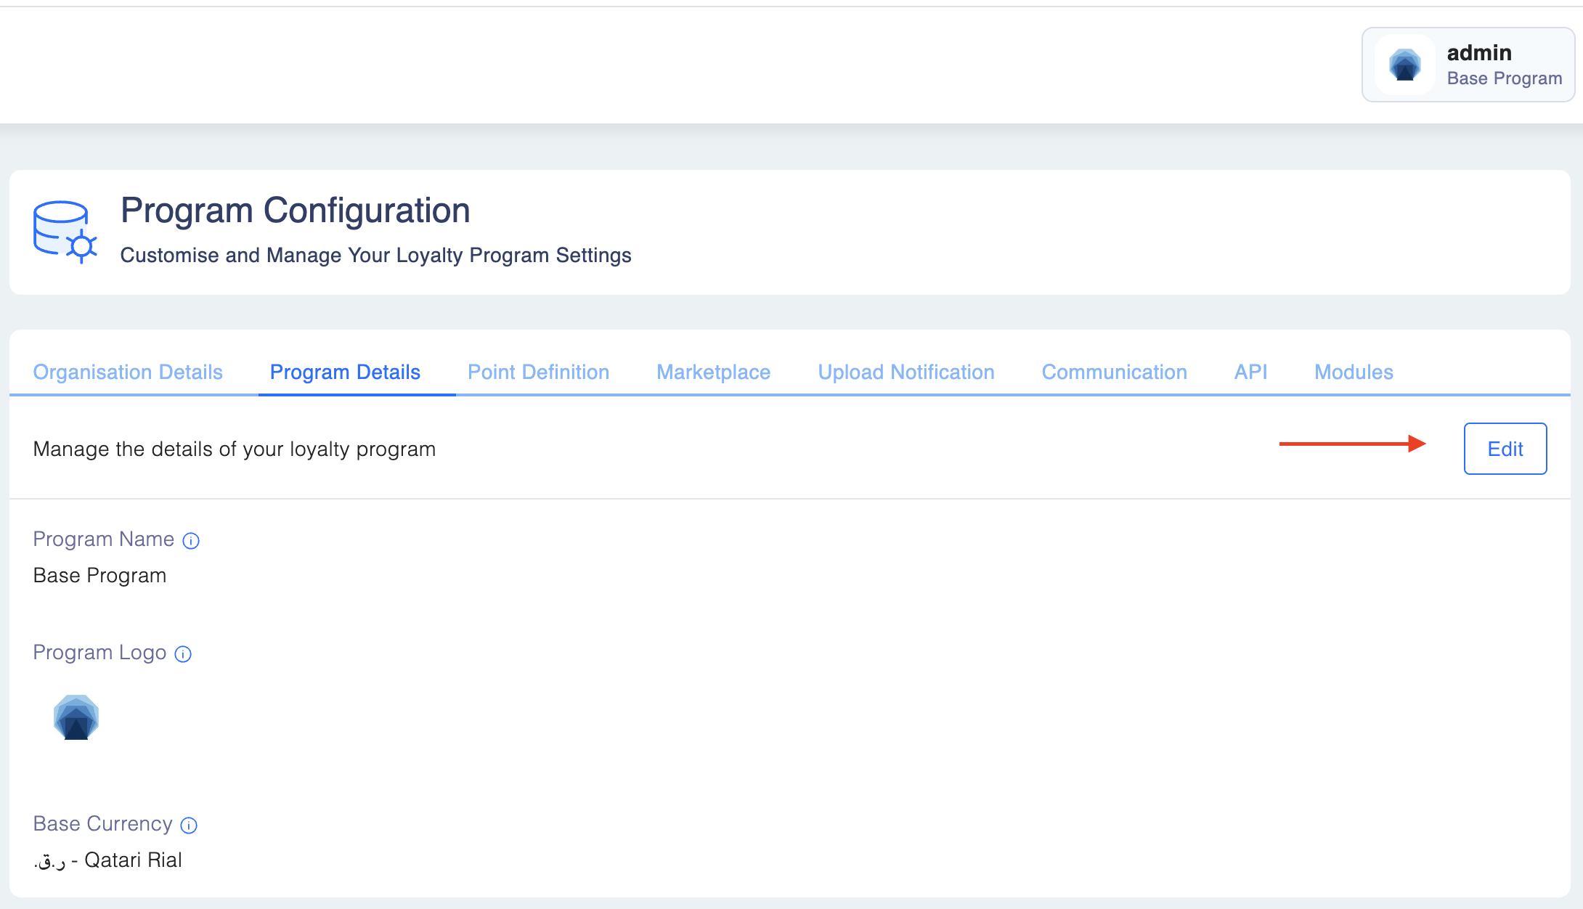The image size is (1583, 909).
Task: Click the Program Configuration database gear icon
Action: click(x=65, y=232)
